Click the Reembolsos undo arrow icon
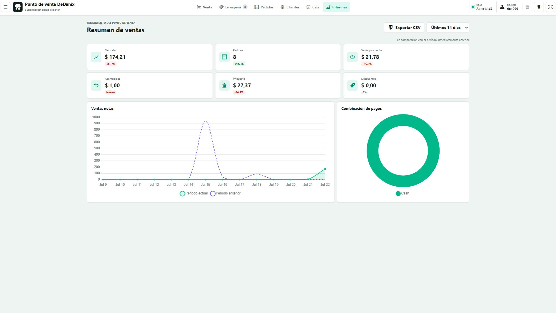Viewport: 556px width, 313px height. (96, 85)
